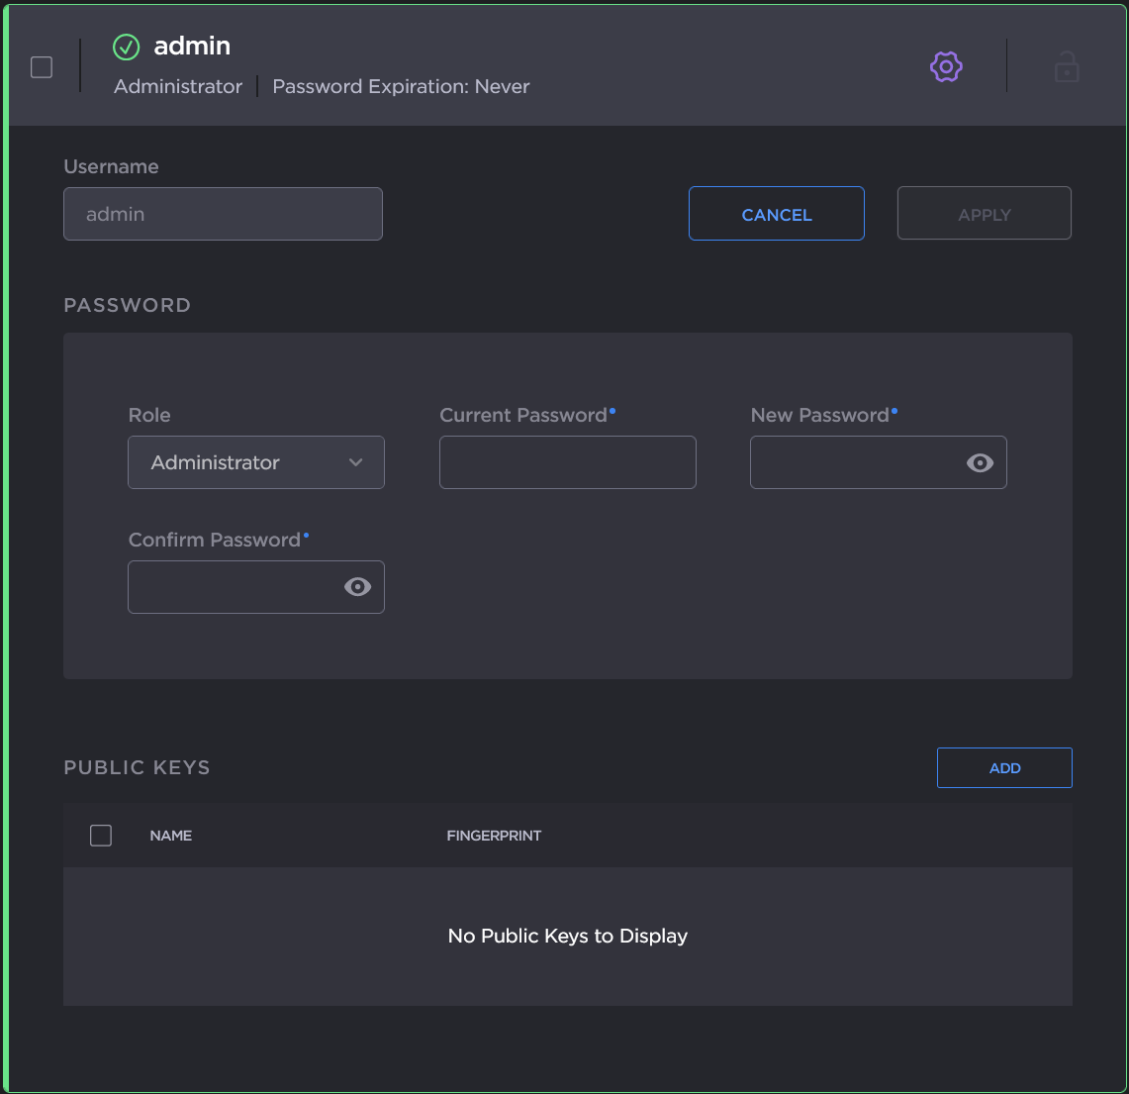Open the Role dropdown
The image size is (1129, 1094).
pyautogui.click(x=255, y=462)
